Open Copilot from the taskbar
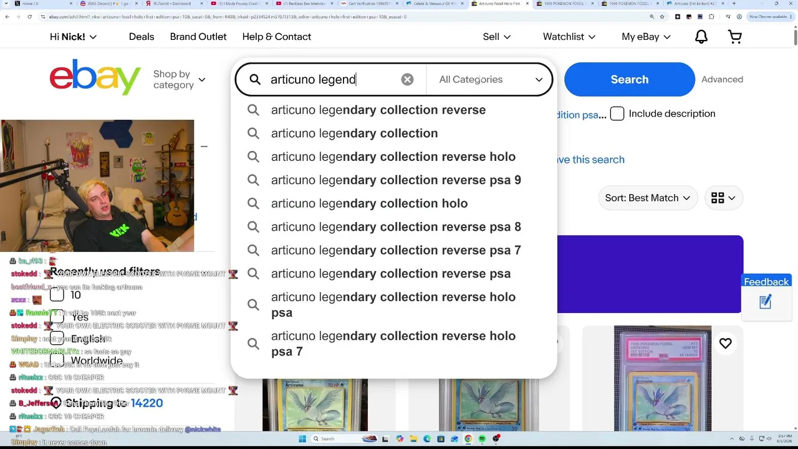The image size is (798, 449). pos(400,439)
